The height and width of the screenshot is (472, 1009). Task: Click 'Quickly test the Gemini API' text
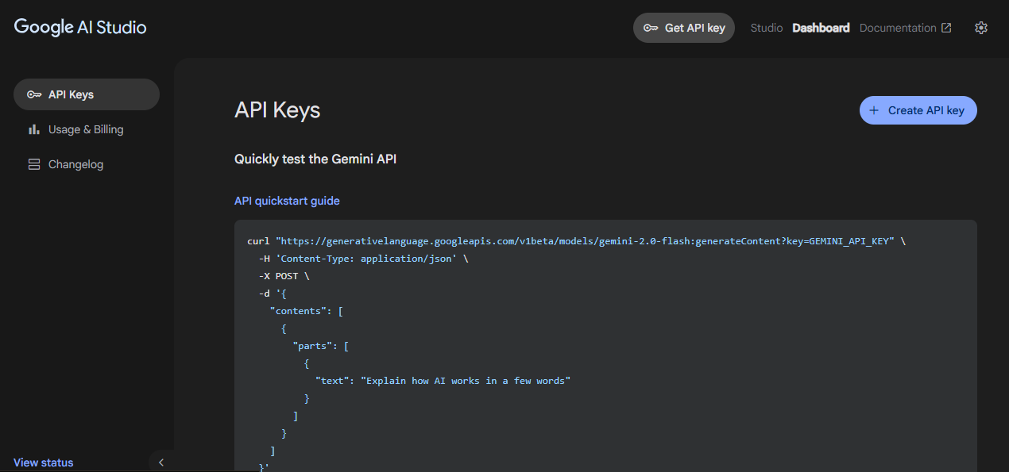pyautogui.click(x=315, y=159)
